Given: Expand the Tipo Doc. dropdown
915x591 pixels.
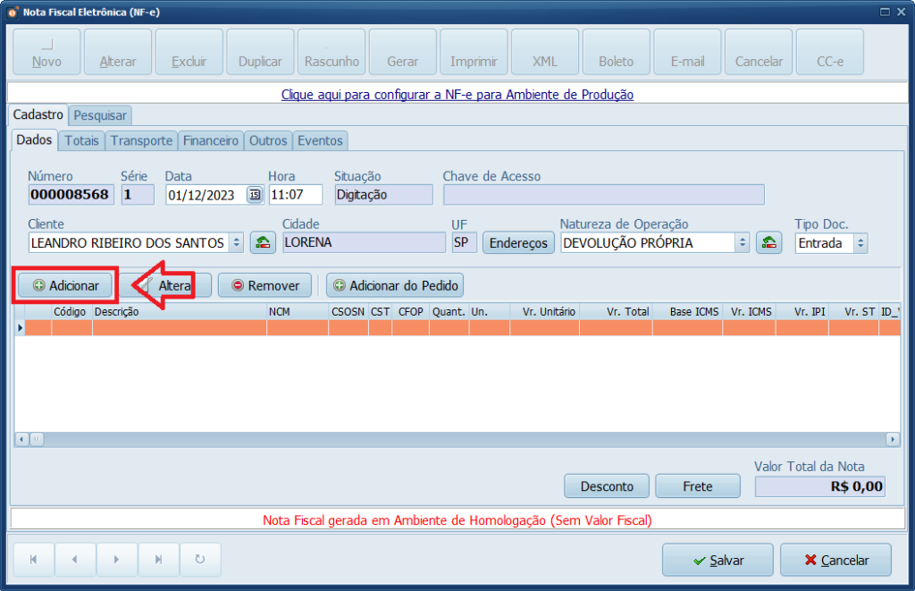Looking at the screenshot, I should click(860, 242).
